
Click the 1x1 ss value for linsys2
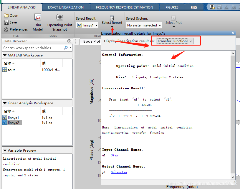click(47, 123)
